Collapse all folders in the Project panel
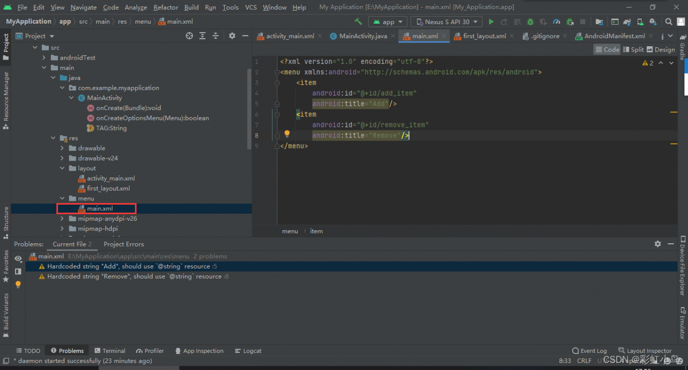The image size is (688, 370). (x=216, y=36)
